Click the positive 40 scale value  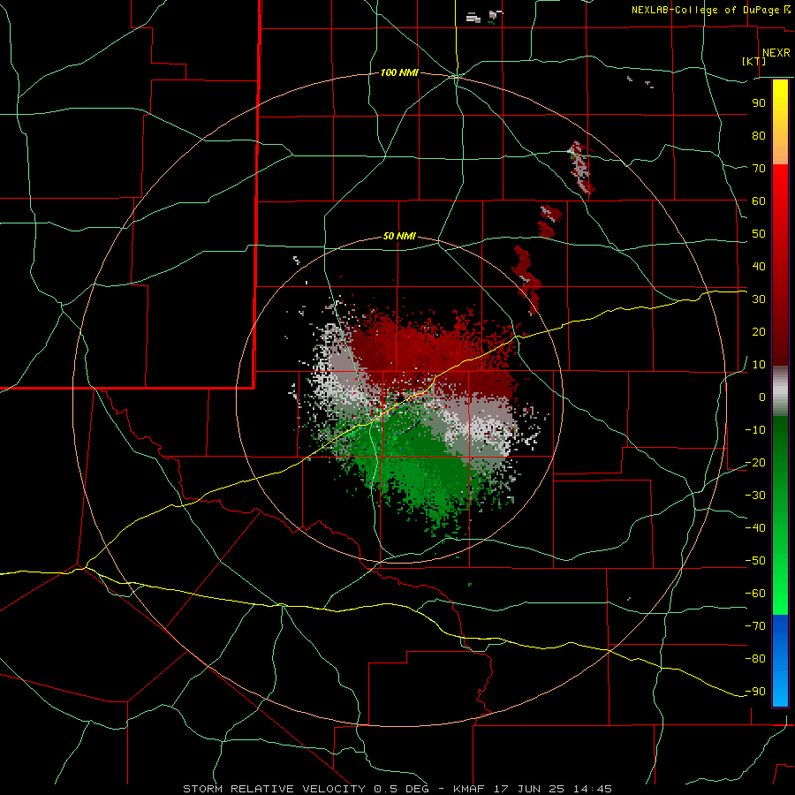tap(759, 266)
